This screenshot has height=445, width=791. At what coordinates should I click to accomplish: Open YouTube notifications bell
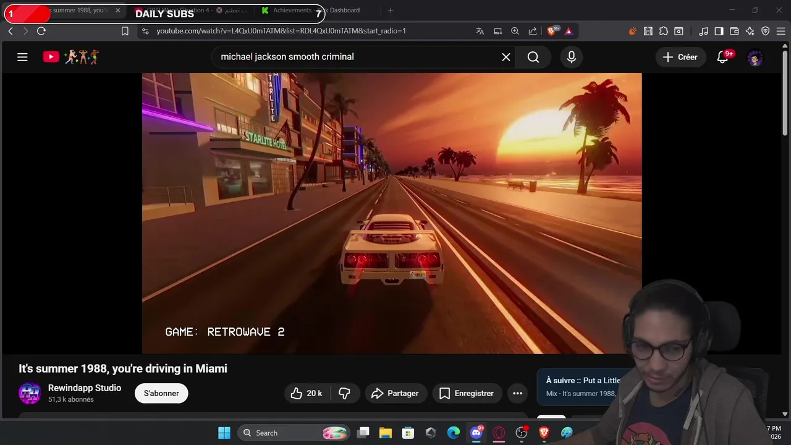pyautogui.click(x=722, y=57)
